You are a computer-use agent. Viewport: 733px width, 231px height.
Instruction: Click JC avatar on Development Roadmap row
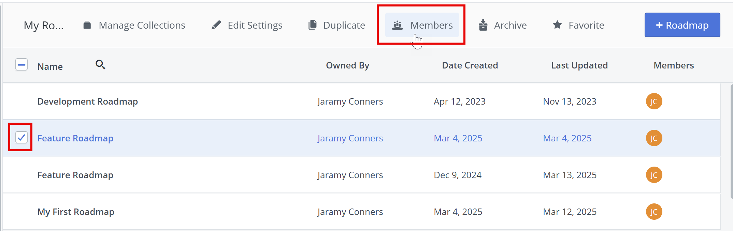point(654,102)
